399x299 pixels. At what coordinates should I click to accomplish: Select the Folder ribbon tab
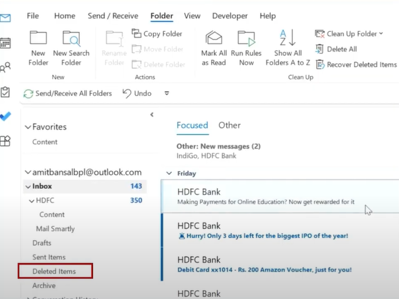pyautogui.click(x=162, y=16)
